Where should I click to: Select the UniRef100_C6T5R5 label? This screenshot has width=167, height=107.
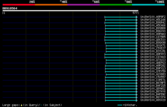[153, 37]
